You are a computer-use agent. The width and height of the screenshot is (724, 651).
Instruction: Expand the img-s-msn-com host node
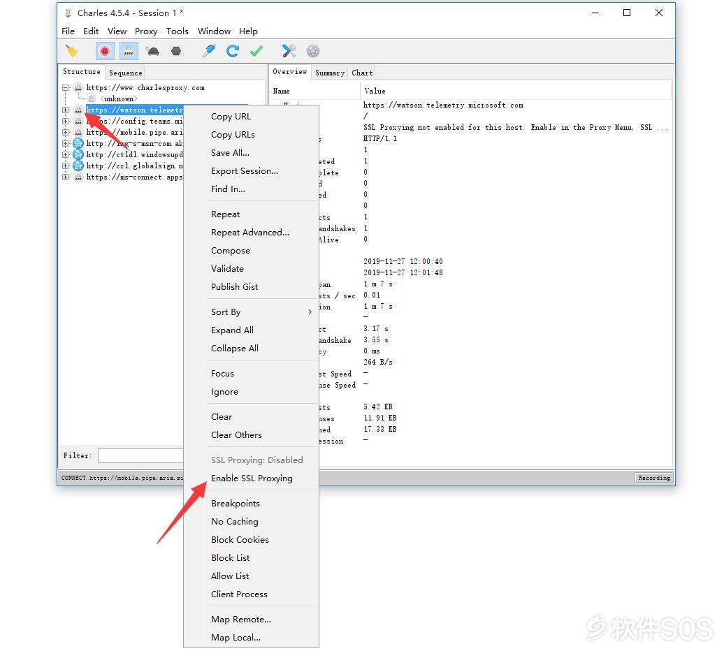point(66,143)
